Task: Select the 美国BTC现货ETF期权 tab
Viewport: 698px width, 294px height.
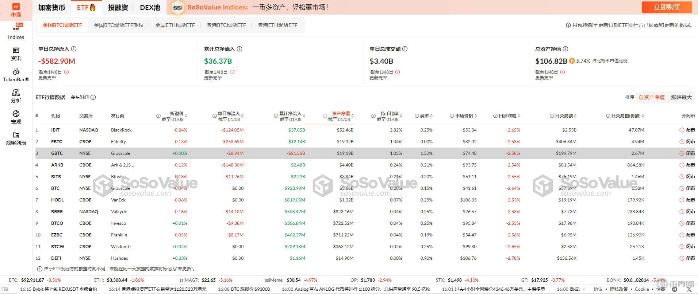Action: click(x=119, y=25)
